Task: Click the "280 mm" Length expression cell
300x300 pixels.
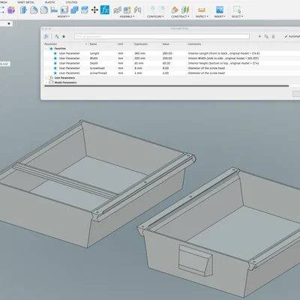Action: point(139,53)
